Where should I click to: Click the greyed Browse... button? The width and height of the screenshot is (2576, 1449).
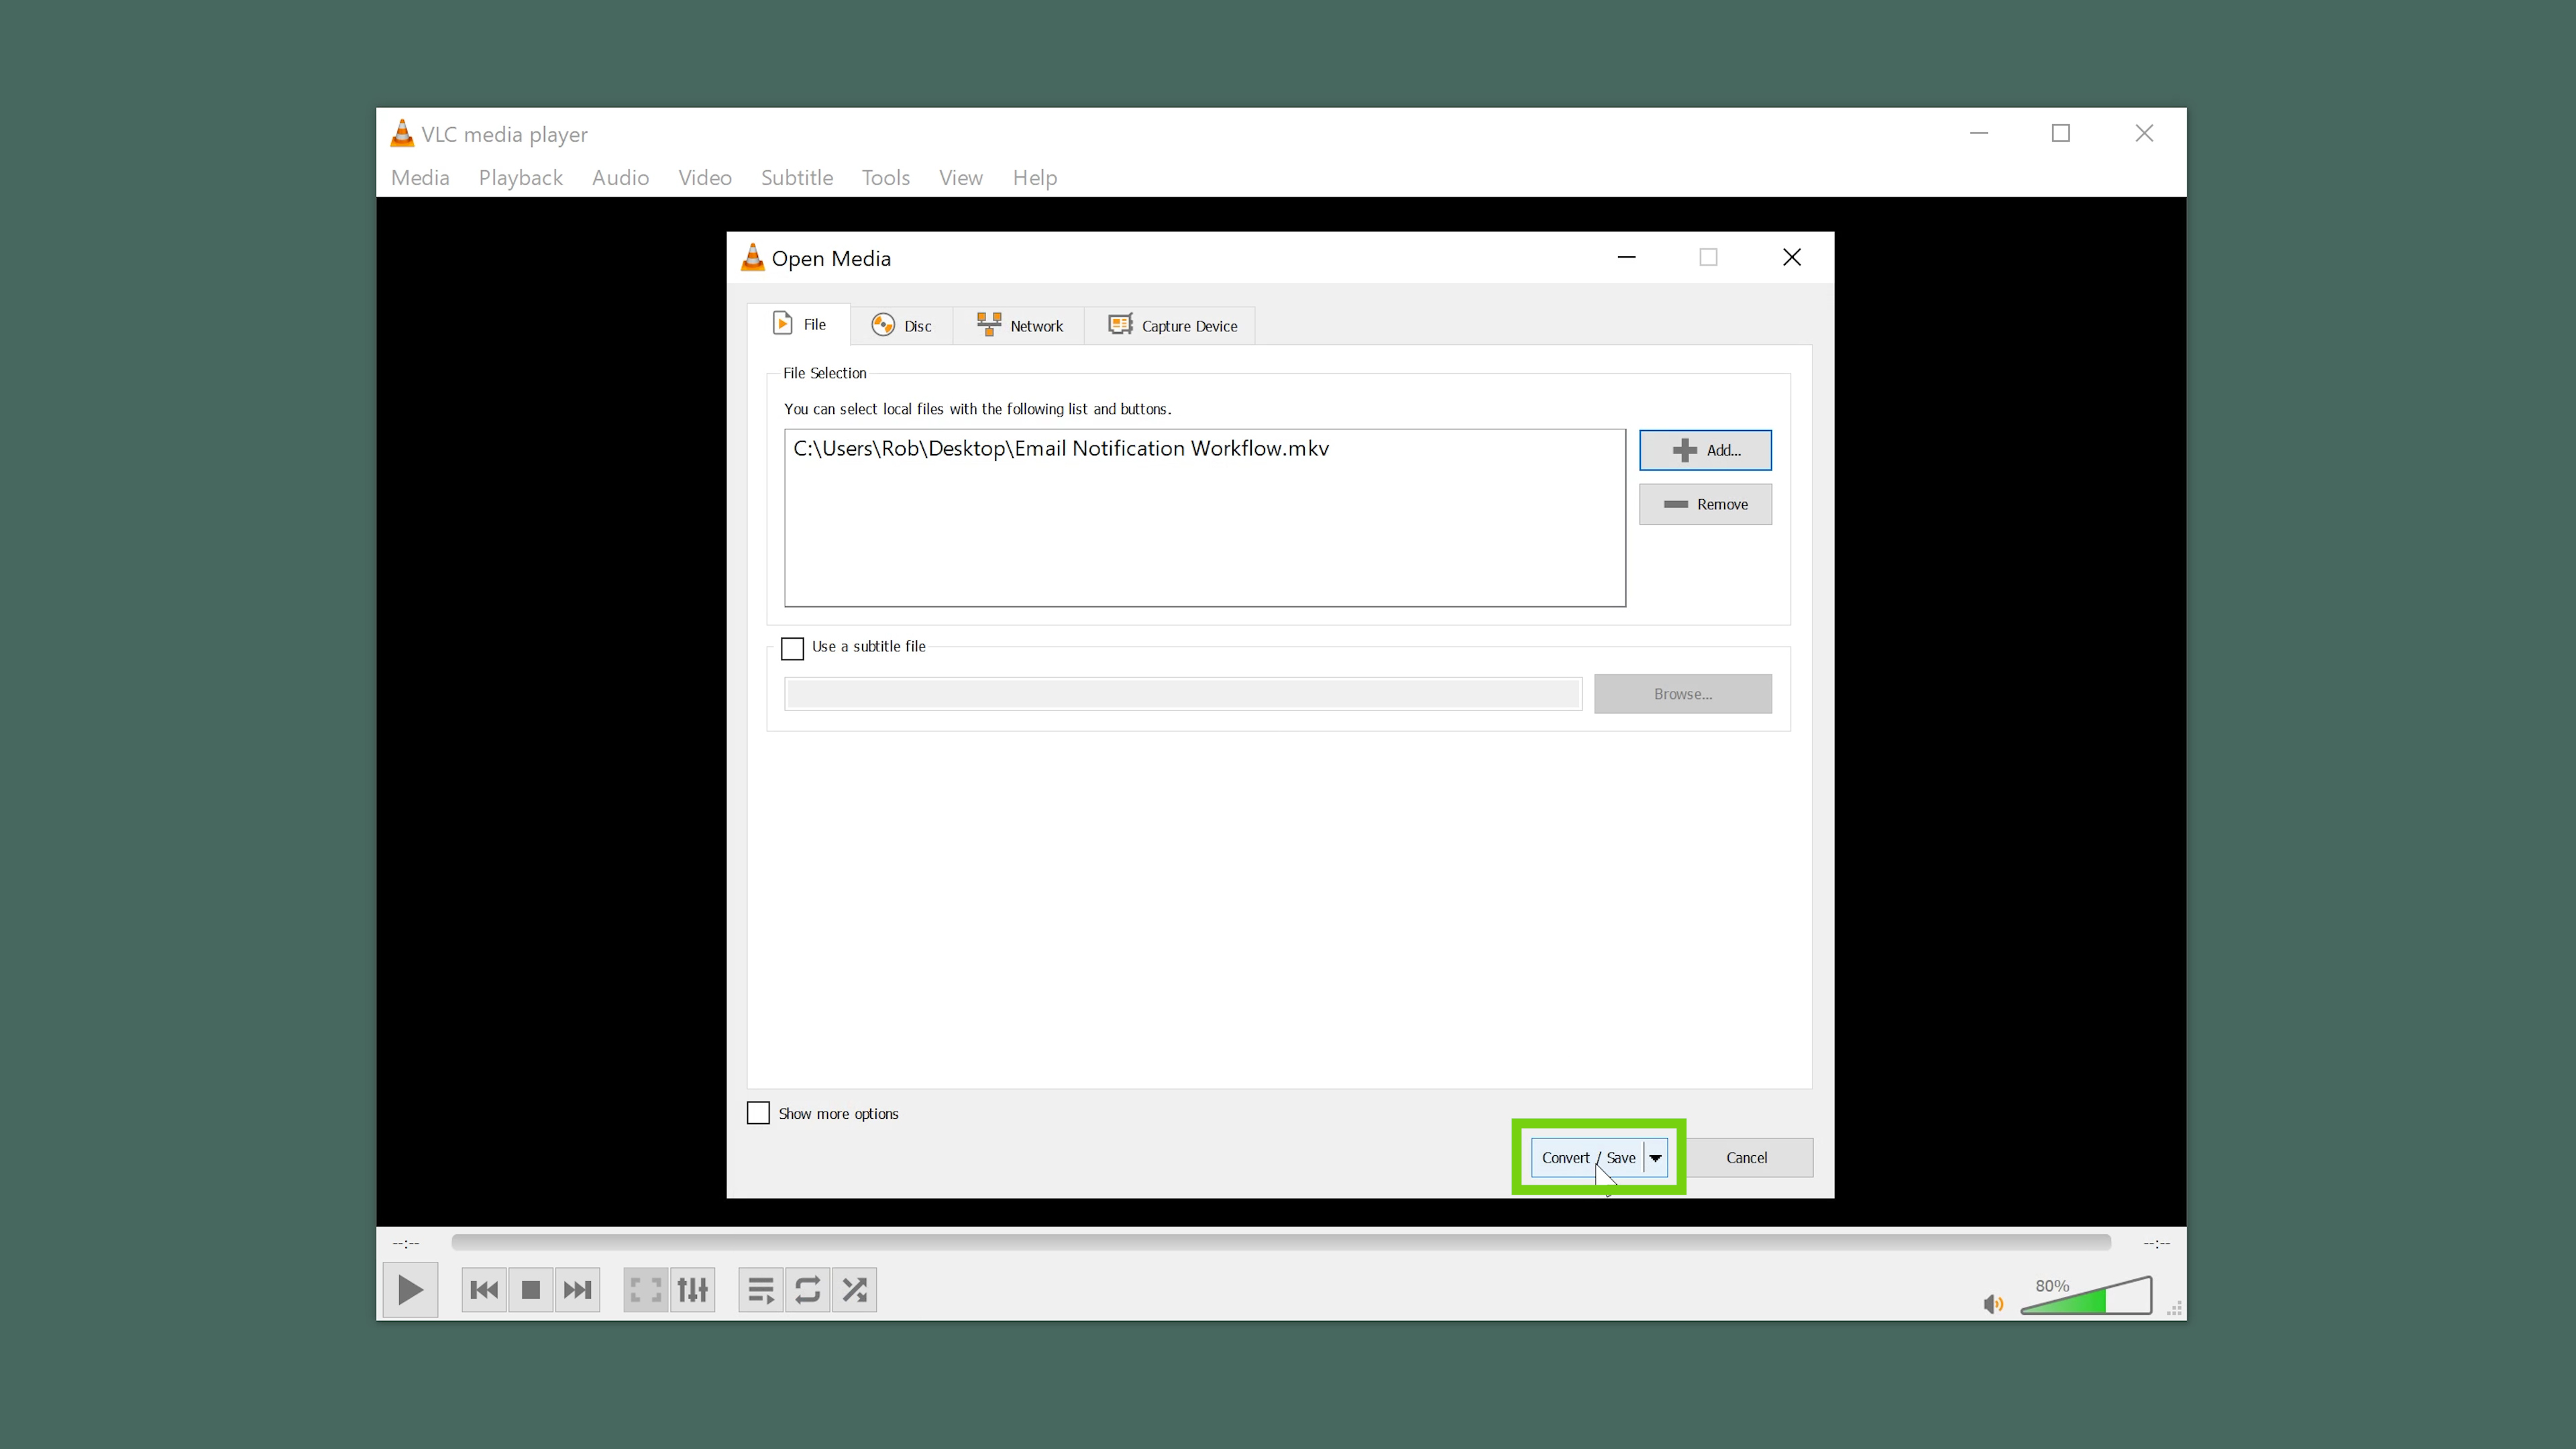coord(1682,694)
